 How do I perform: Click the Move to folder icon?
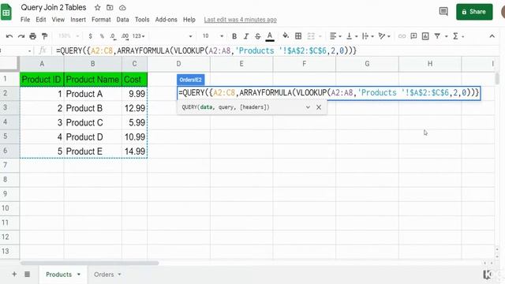point(110,7)
